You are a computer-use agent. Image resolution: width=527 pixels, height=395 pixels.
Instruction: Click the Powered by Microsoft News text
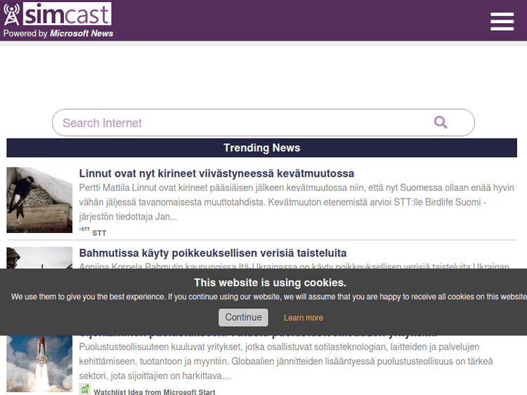58,33
